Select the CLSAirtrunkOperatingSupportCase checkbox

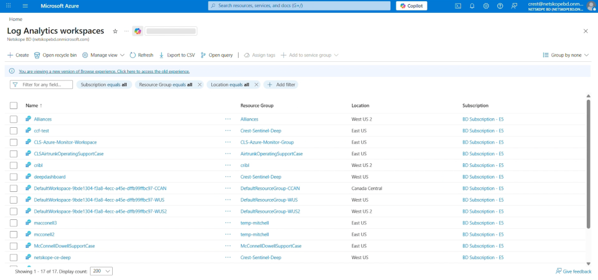[x=14, y=154]
